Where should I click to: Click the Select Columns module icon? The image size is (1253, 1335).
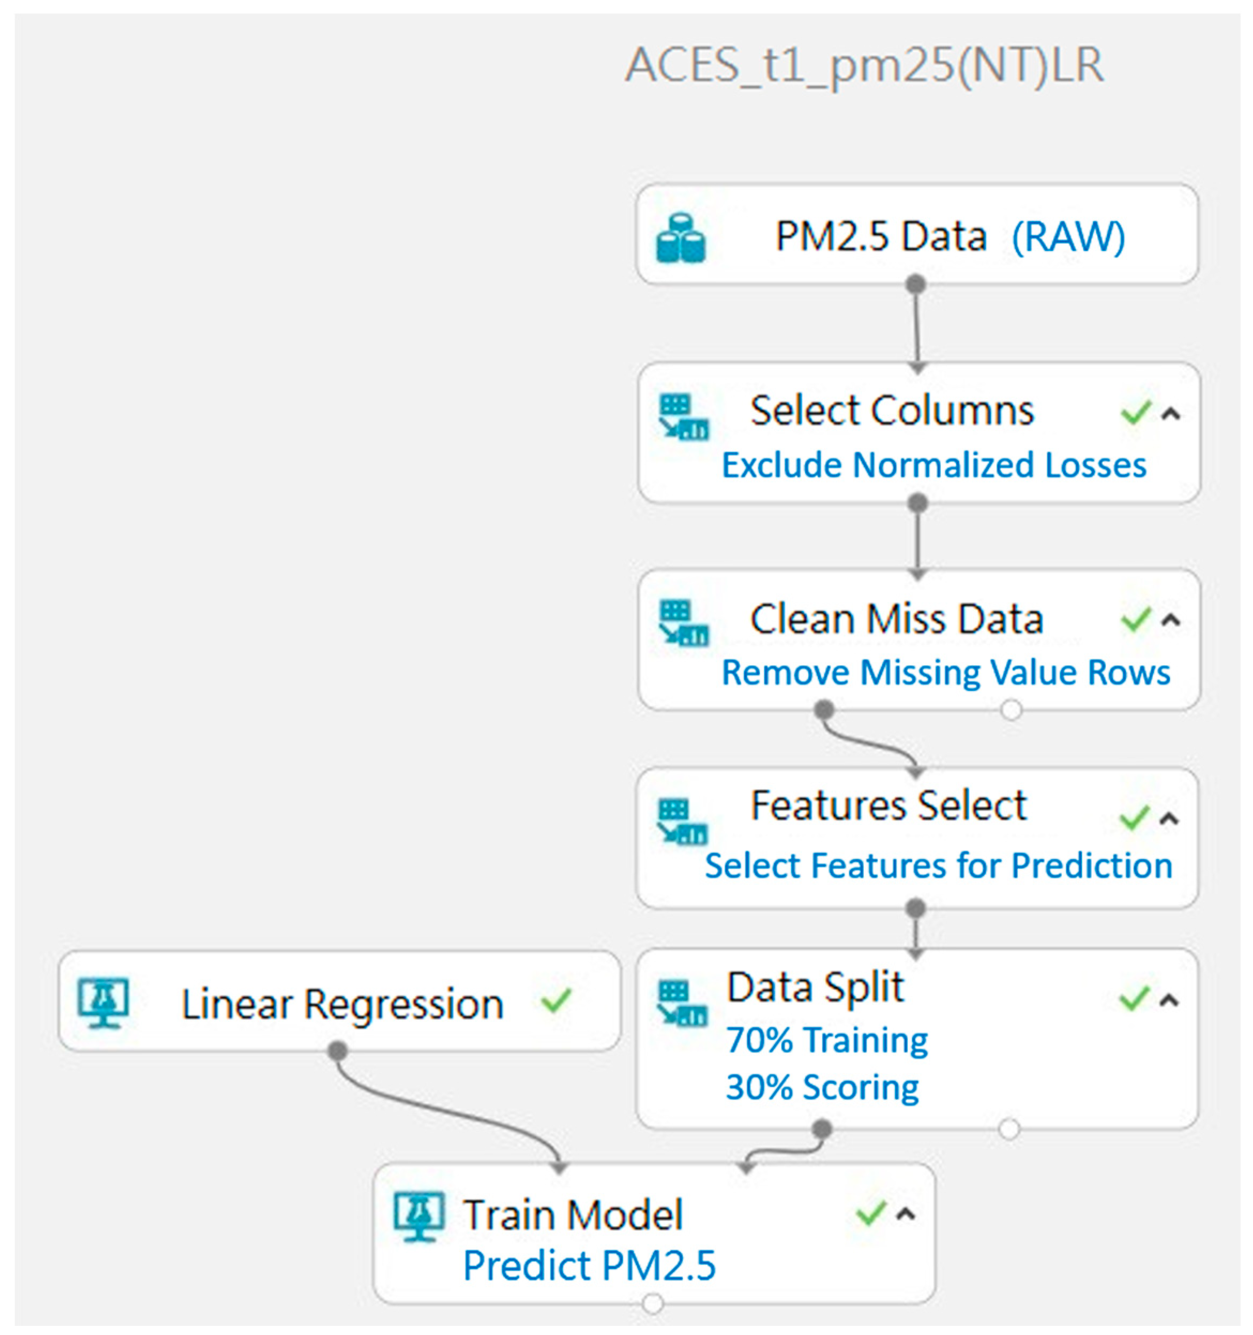pos(684,417)
